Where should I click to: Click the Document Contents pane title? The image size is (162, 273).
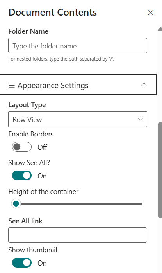[x=53, y=13]
